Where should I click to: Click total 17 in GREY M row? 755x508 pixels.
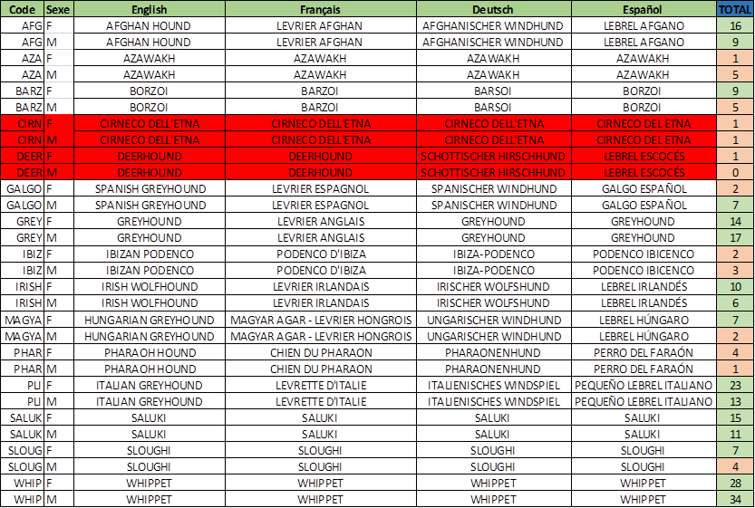click(x=735, y=238)
